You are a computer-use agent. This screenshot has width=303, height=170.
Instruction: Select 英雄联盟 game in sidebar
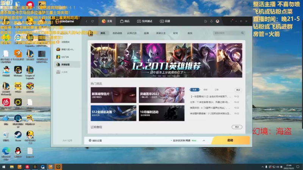67,65
